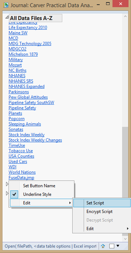This screenshot has height=253, width=131.
Task: Toggle the empty checkbox in the status bar
Action: (111, 246)
